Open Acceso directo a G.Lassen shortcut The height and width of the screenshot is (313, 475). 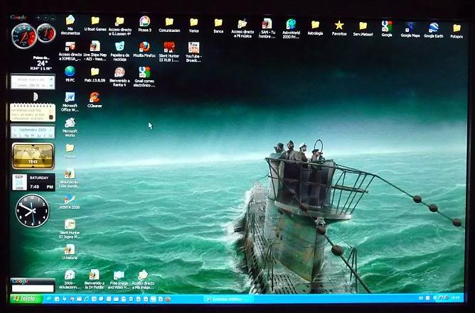tap(120, 26)
